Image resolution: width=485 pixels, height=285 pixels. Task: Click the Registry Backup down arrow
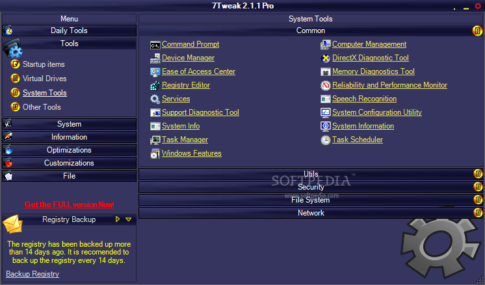[x=128, y=219]
